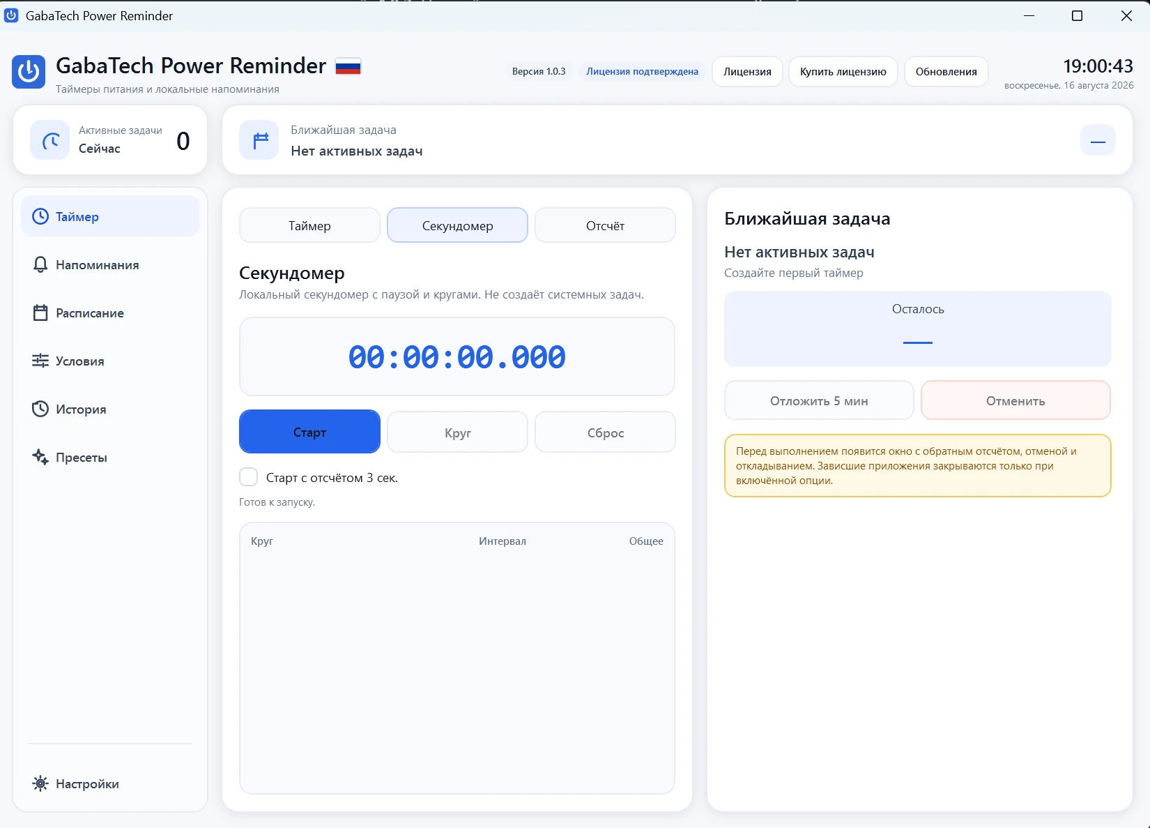The width and height of the screenshot is (1150, 828).
Task: Open Настройки at sidebar bottom
Action: pyautogui.click(x=110, y=783)
